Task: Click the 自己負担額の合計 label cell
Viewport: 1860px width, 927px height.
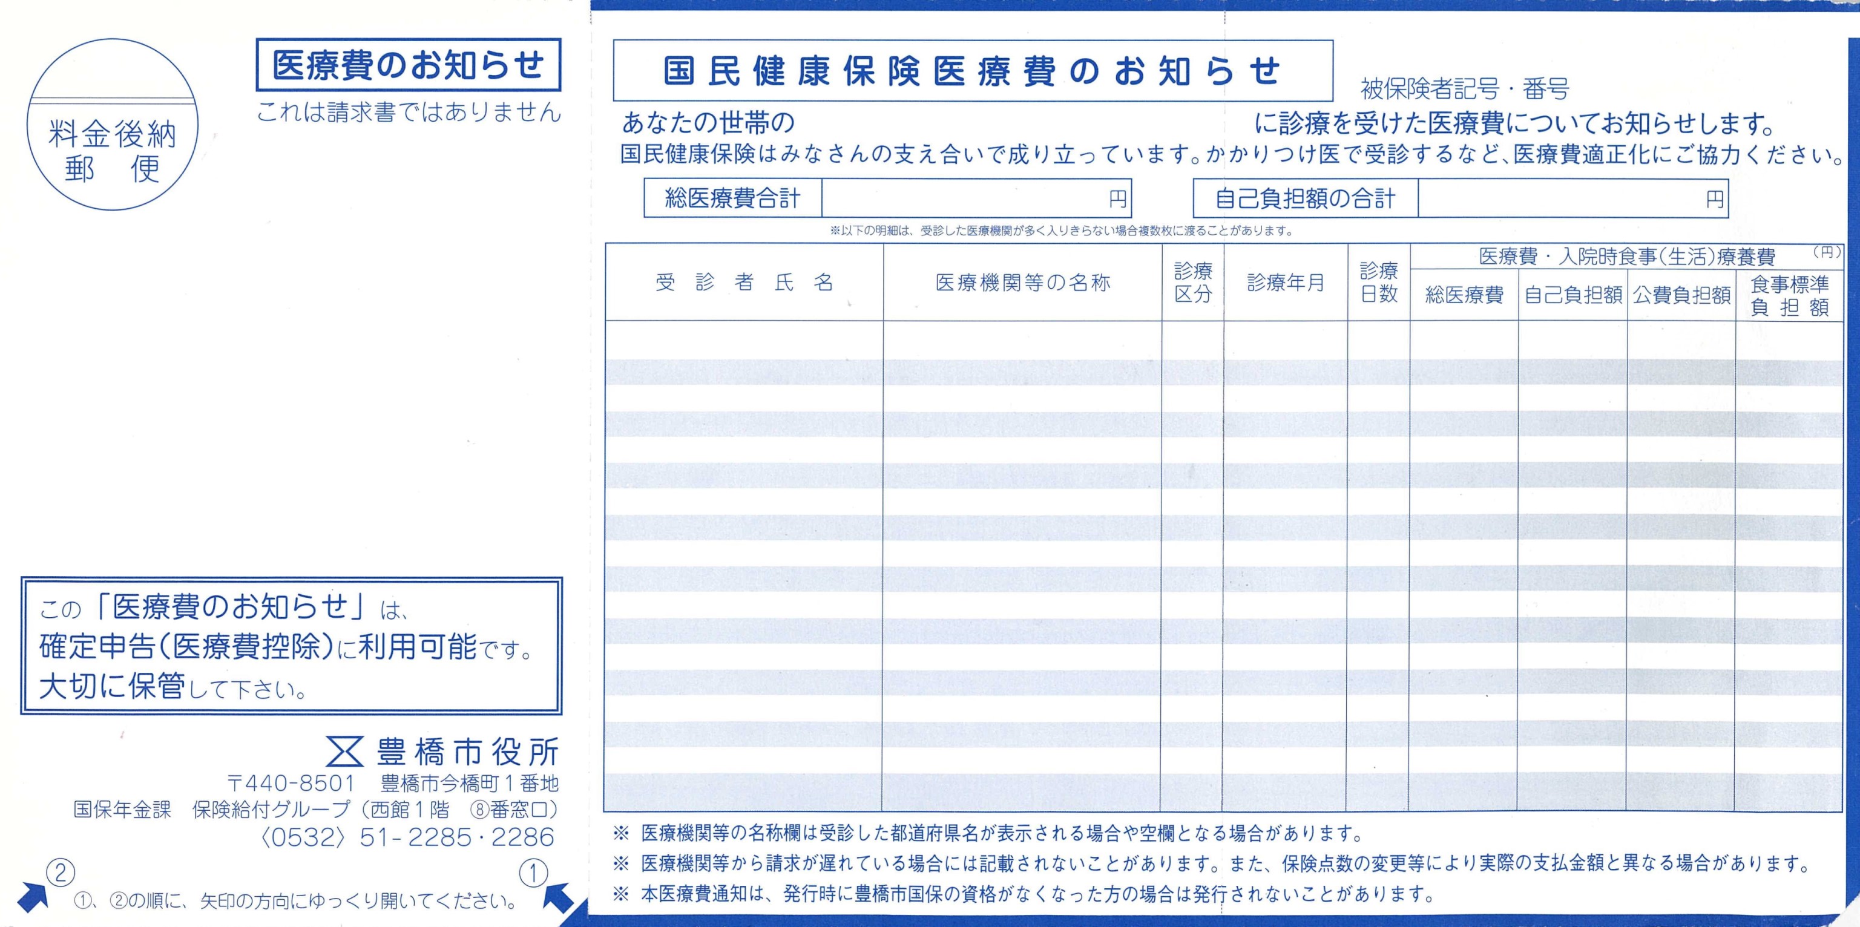Action: pyautogui.click(x=1306, y=198)
